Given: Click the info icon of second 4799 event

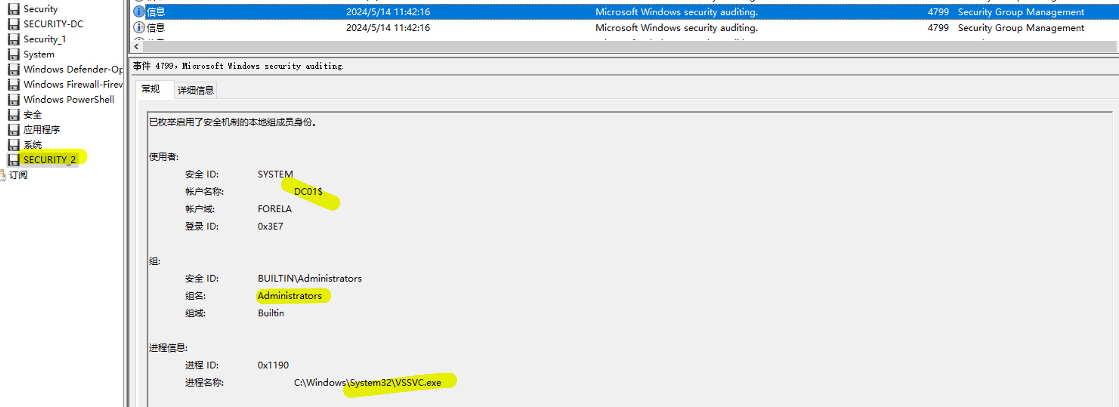Looking at the screenshot, I should pyautogui.click(x=139, y=28).
